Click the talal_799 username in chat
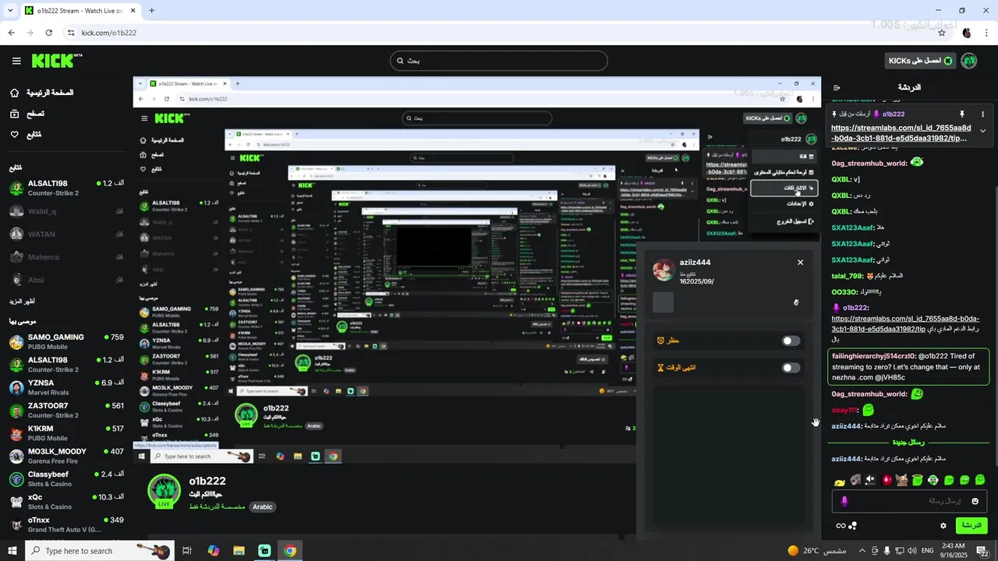Image resolution: width=998 pixels, height=561 pixels. click(847, 276)
